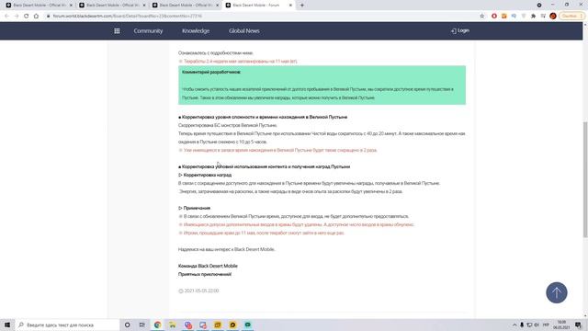Click the monitor app icon on taskbar
This screenshot has height=331, width=588.
203,325
